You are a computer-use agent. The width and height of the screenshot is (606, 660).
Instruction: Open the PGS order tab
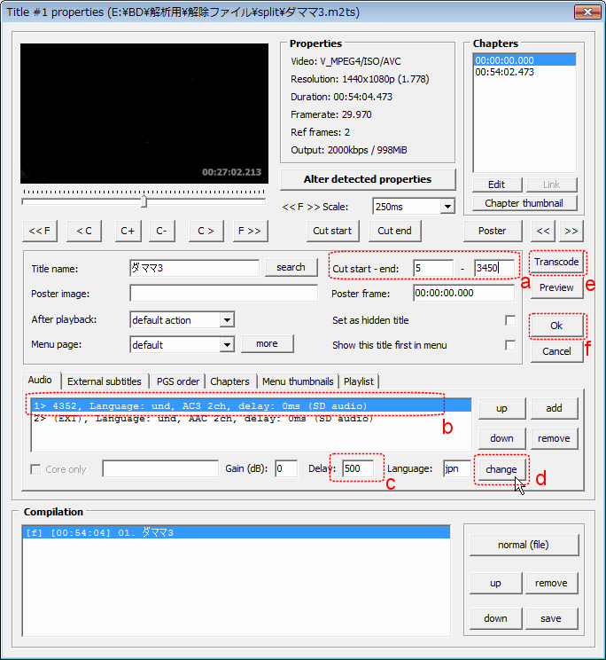tap(177, 381)
